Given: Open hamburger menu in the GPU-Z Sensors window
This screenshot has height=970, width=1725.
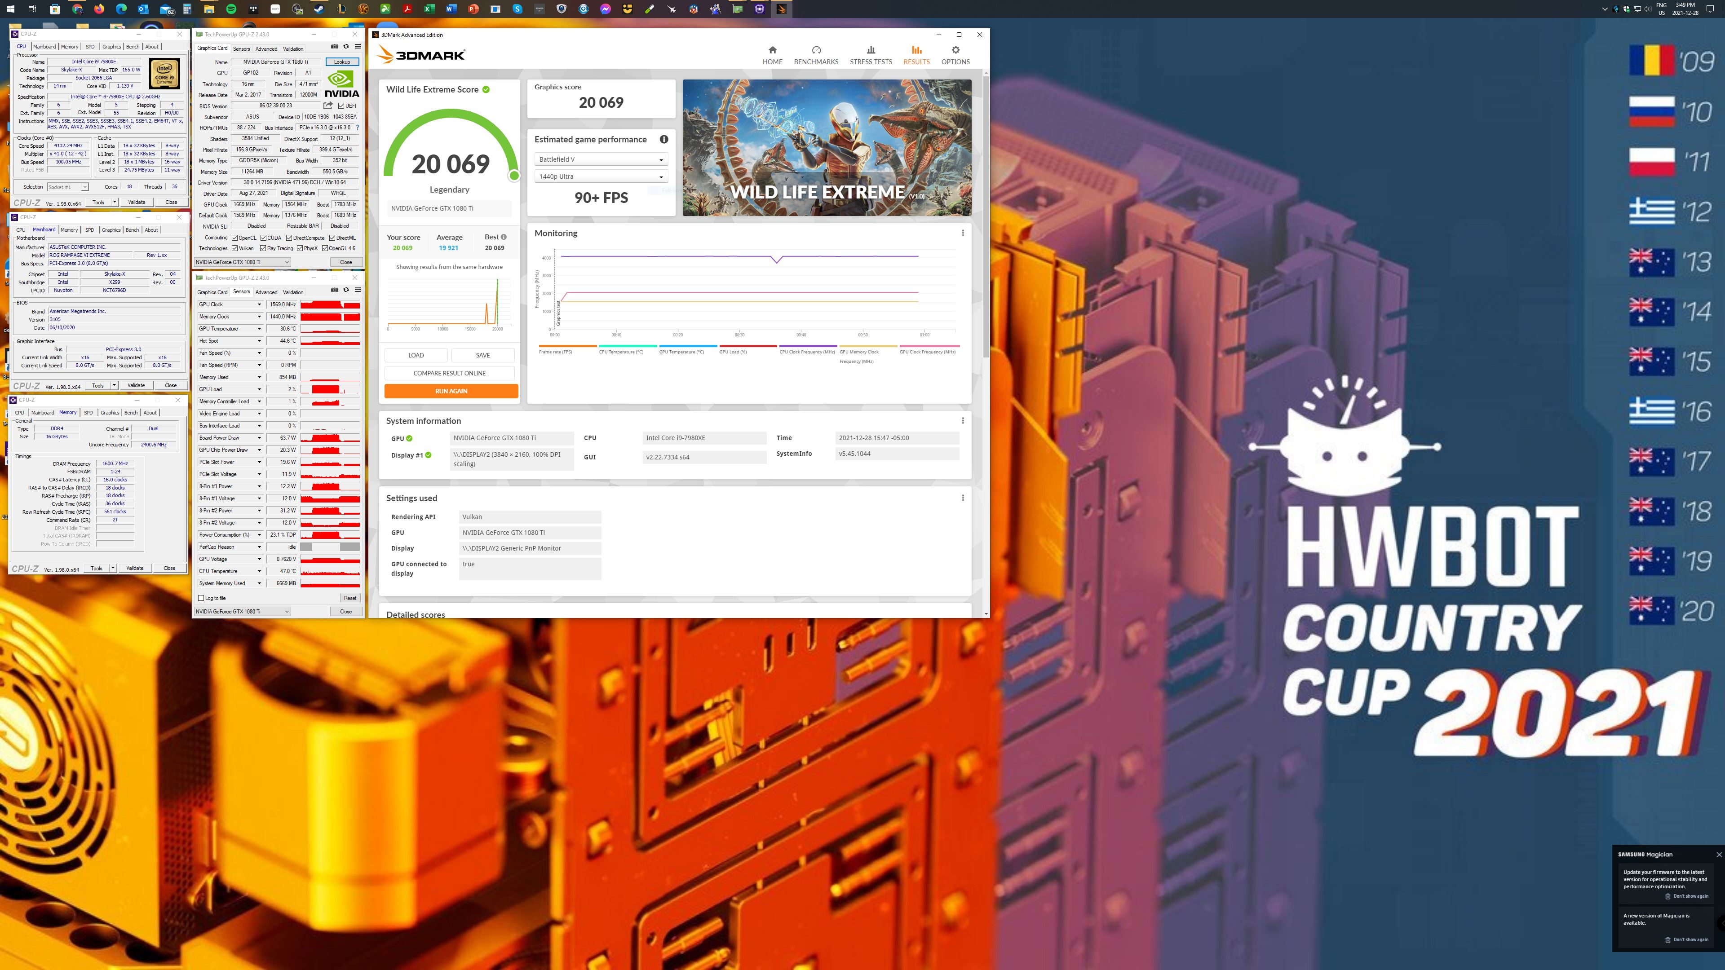Looking at the screenshot, I should [358, 290].
